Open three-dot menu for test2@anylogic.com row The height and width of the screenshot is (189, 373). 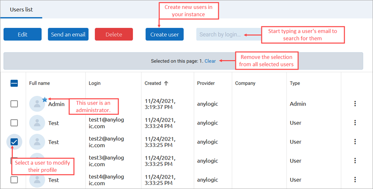click(355, 141)
